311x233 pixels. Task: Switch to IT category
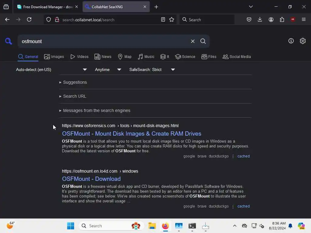[165, 57]
